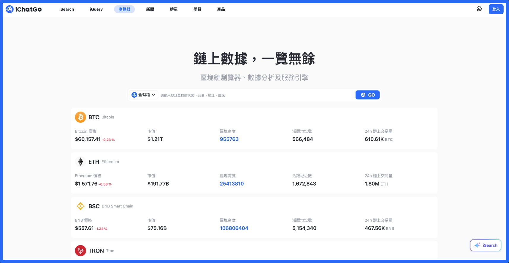Click the TRON title text
The width and height of the screenshot is (509, 263).
[96, 251]
